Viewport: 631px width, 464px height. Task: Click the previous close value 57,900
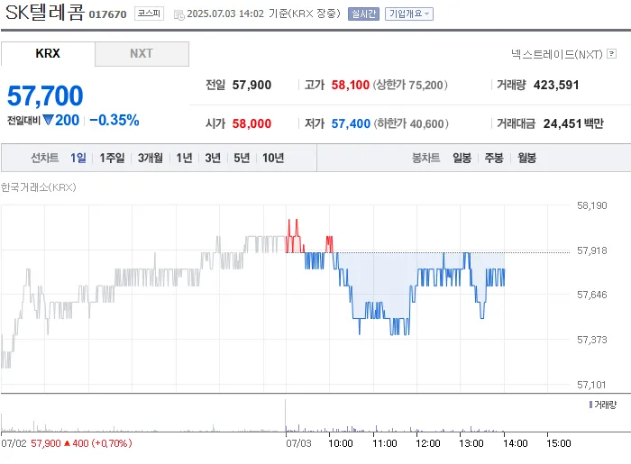251,85
